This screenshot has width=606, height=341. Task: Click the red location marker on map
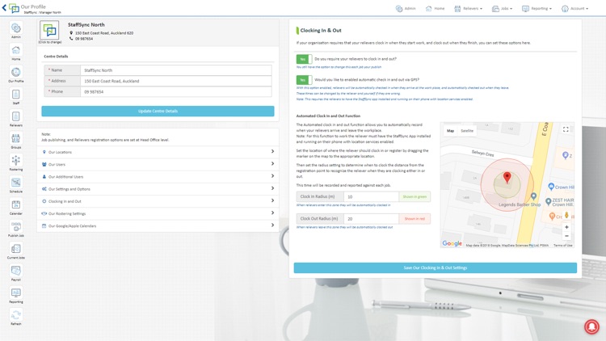coord(507,178)
